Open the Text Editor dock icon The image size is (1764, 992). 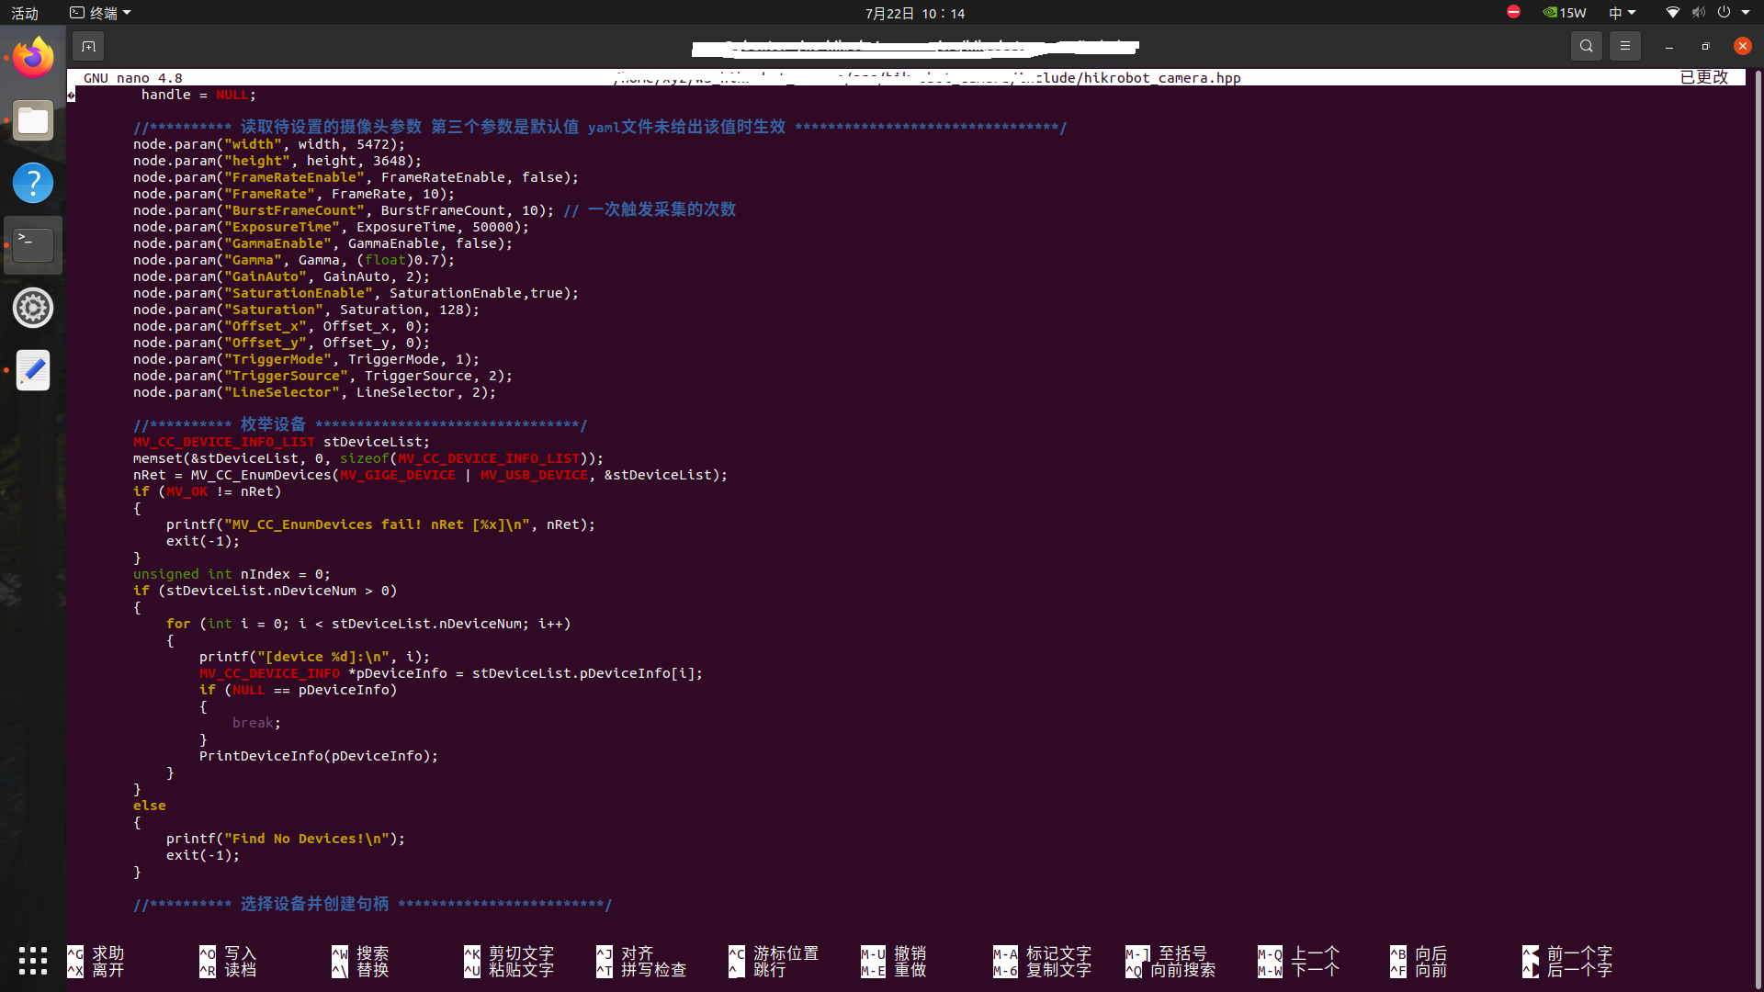pyautogui.click(x=33, y=370)
